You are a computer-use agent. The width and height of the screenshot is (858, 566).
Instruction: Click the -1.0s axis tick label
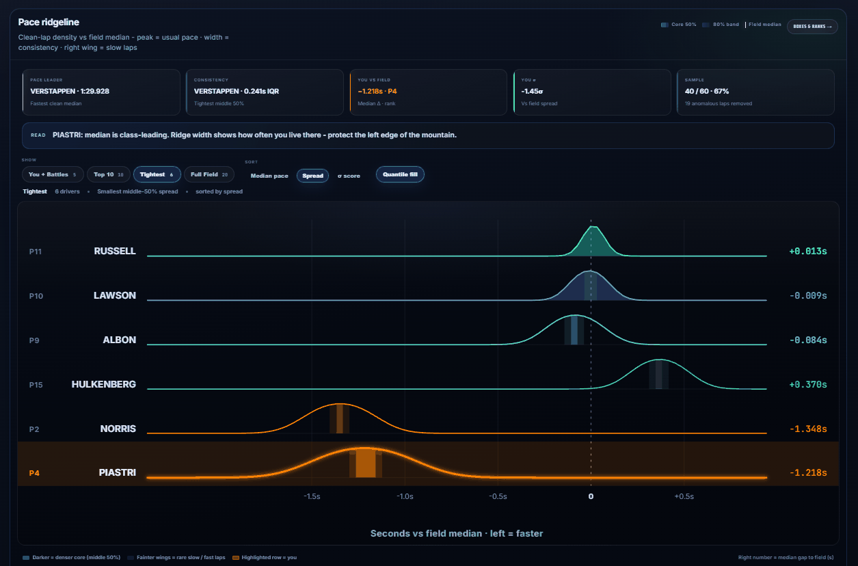pyautogui.click(x=405, y=496)
